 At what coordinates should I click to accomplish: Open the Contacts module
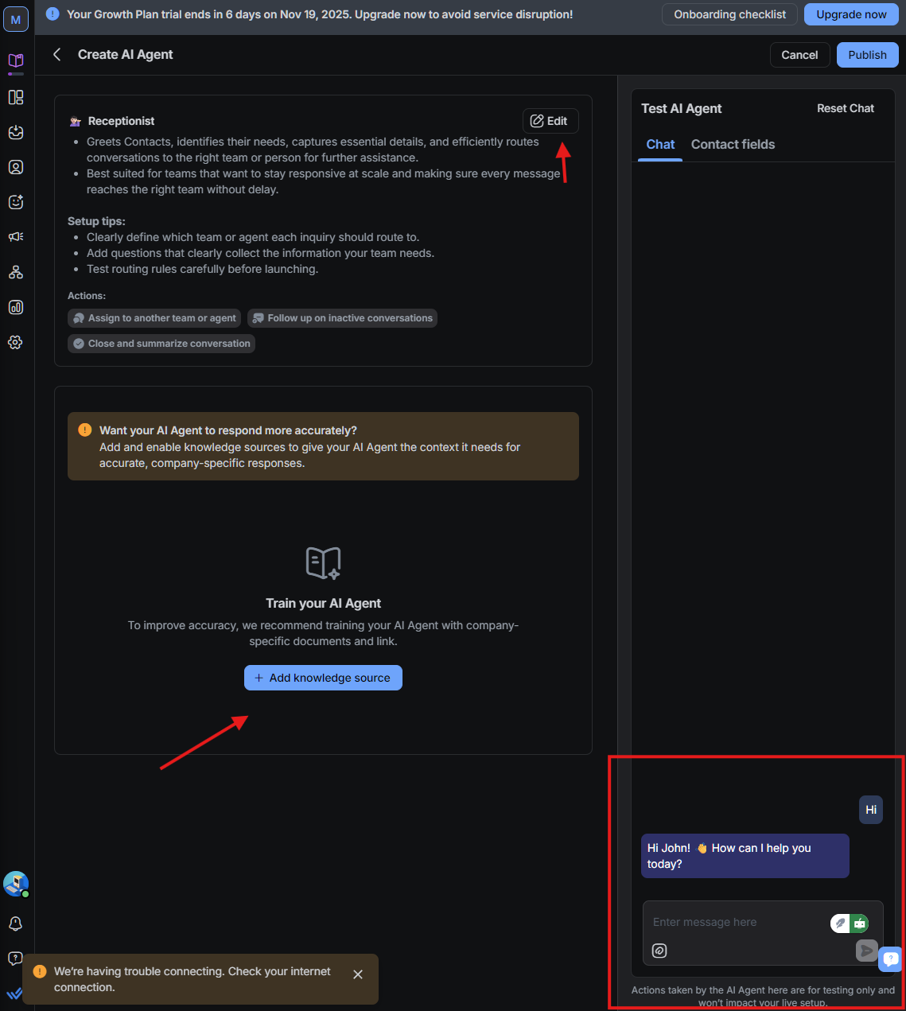pyautogui.click(x=16, y=167)
